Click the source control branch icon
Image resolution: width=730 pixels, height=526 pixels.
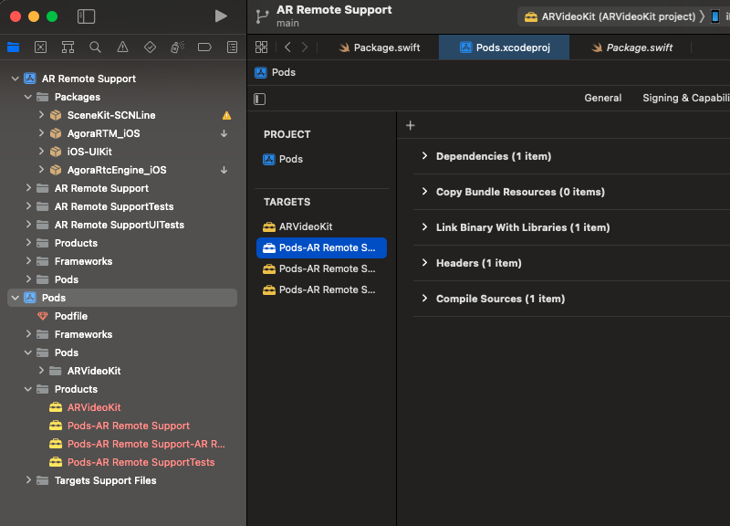point(262,16)
